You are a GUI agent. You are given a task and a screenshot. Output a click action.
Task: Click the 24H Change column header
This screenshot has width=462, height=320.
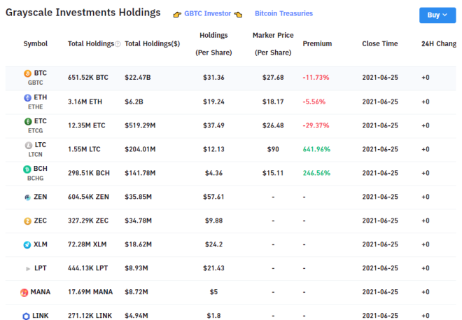tap(439, 43)
